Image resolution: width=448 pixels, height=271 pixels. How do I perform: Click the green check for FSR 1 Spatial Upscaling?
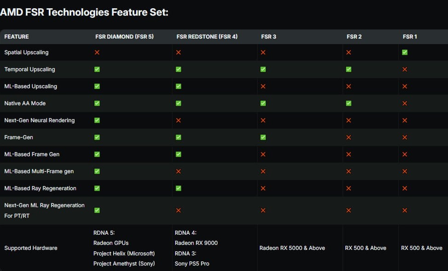[405, 52]
